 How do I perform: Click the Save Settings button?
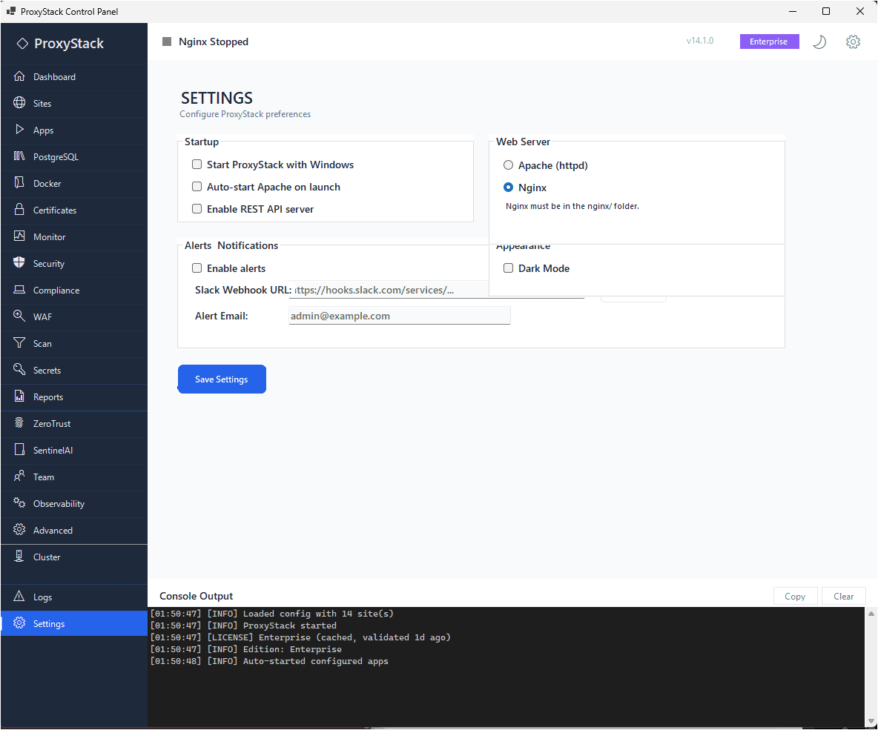[222, 379]
